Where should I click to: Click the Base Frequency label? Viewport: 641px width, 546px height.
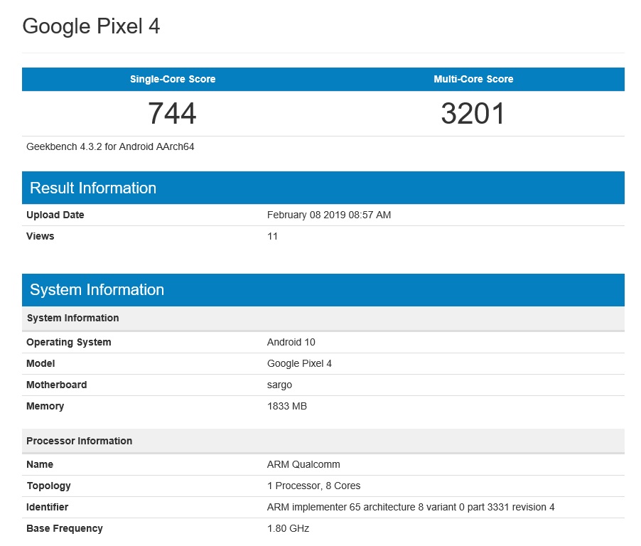click(65, 528)
